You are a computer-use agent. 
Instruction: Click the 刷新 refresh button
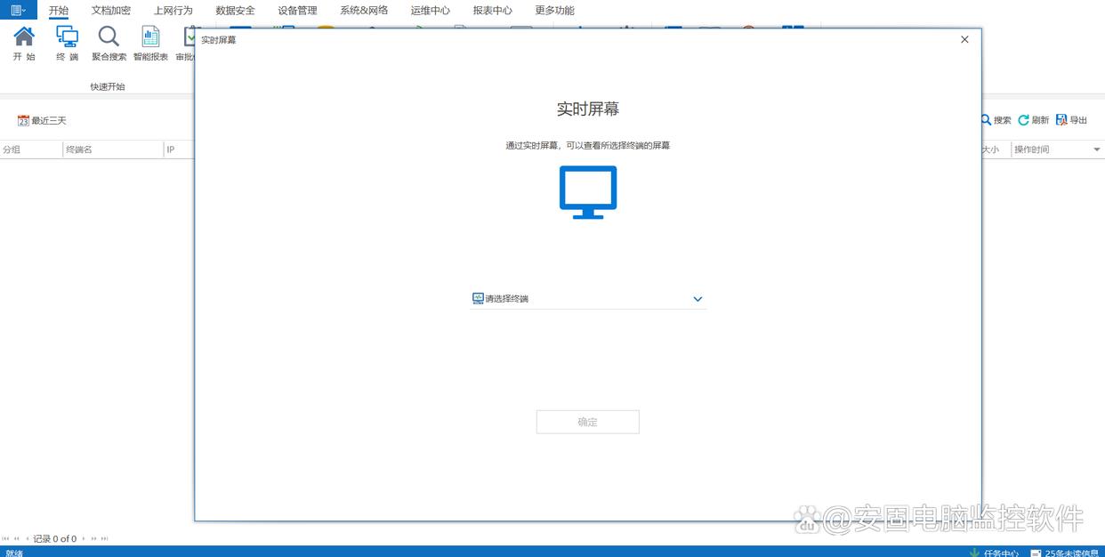1034,120
